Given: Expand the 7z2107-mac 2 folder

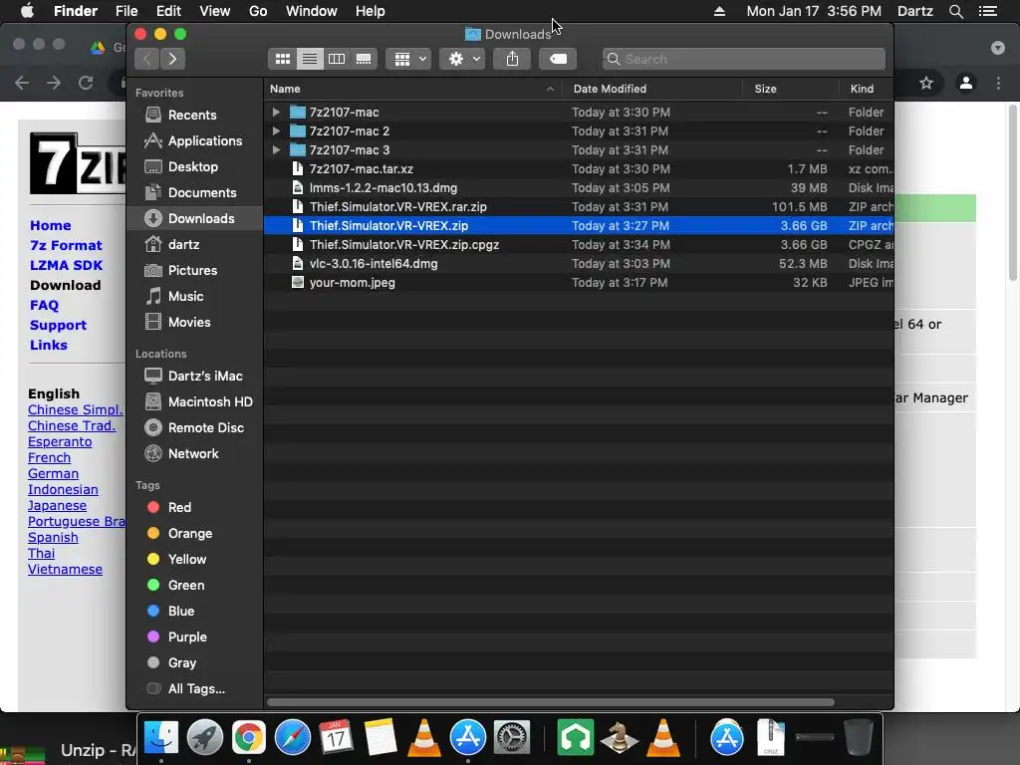Looking at the screenshot, I should (x=276, y=130).
